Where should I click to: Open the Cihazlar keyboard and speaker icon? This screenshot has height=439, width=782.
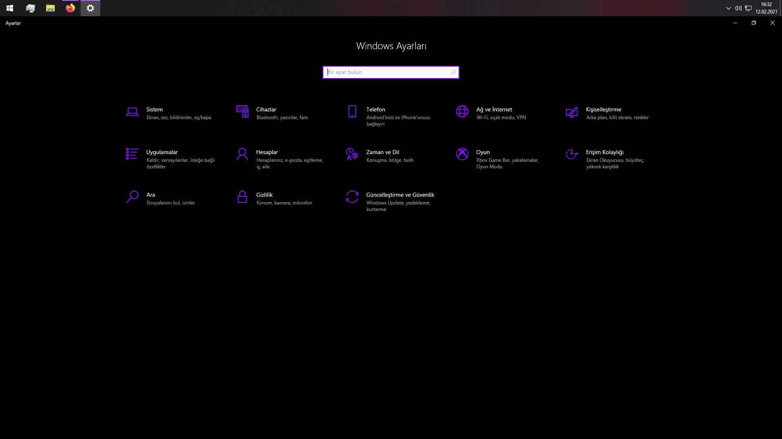tap(242, 111)
